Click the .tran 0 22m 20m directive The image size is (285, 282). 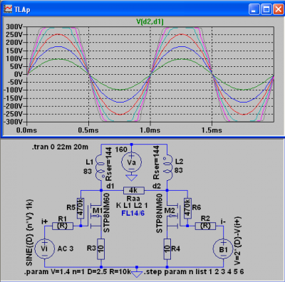[x=60, y=147]
